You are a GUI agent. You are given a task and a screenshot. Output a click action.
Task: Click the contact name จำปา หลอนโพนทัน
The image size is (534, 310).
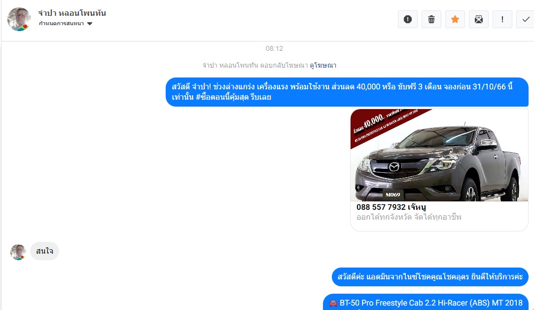(x=72, y=13)
